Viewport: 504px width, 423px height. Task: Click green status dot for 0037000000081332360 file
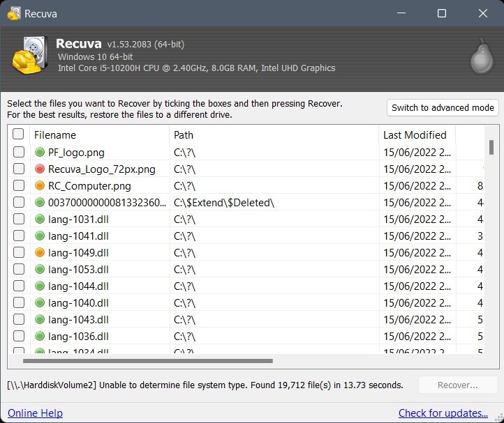pos(40,202)
